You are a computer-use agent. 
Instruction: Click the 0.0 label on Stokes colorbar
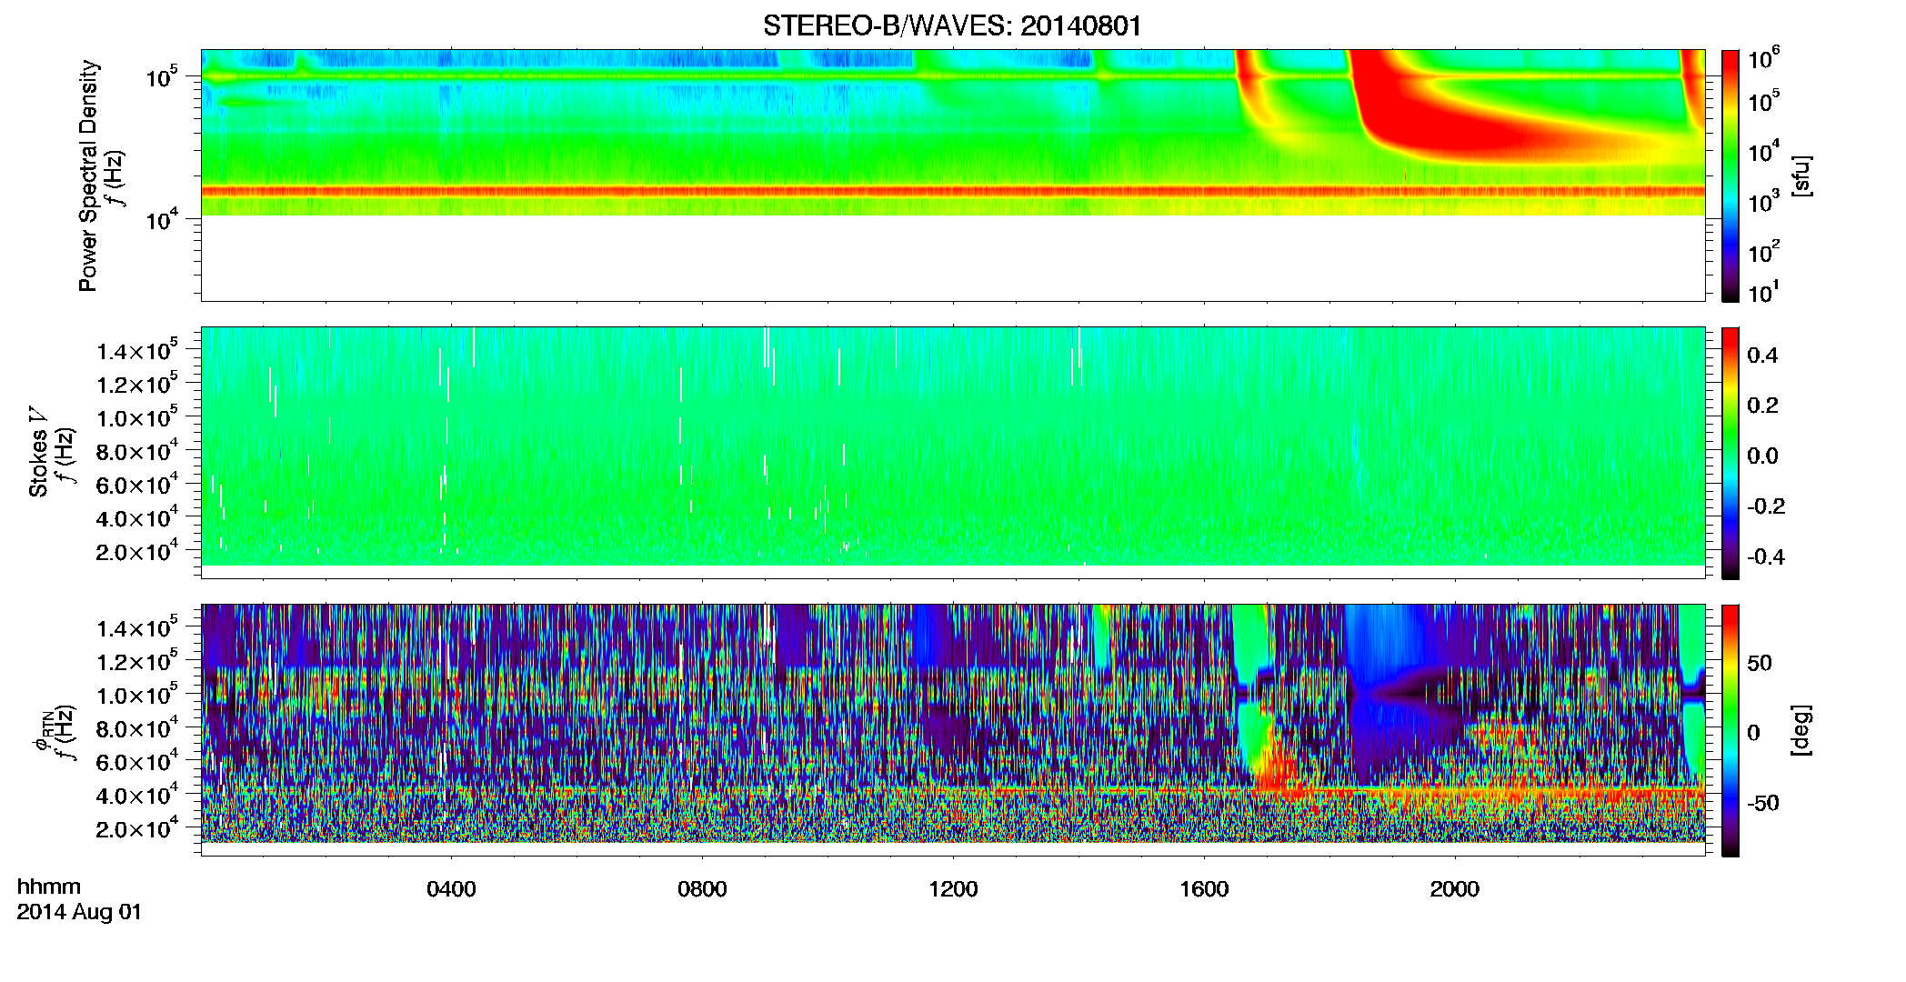(x=1762, y=456)
